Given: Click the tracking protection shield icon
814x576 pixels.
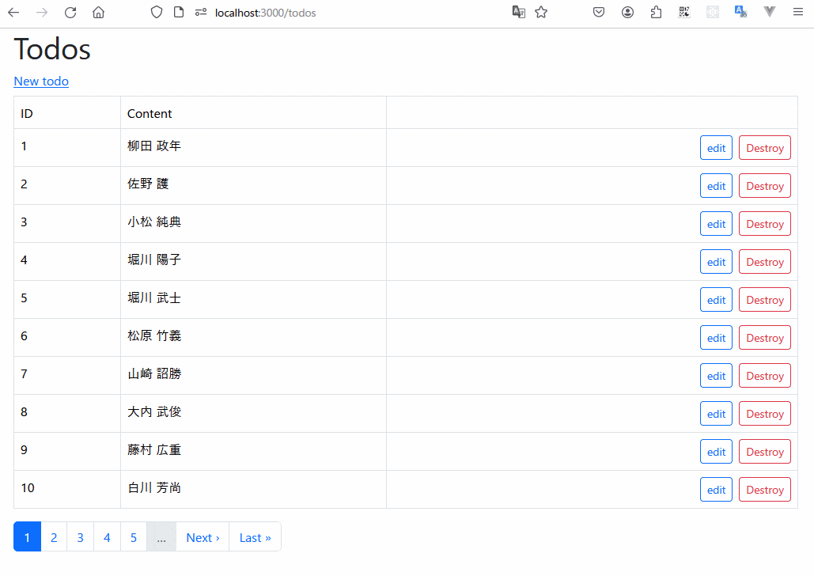Looking at the screenshot, I should click(x=157, y=13).
